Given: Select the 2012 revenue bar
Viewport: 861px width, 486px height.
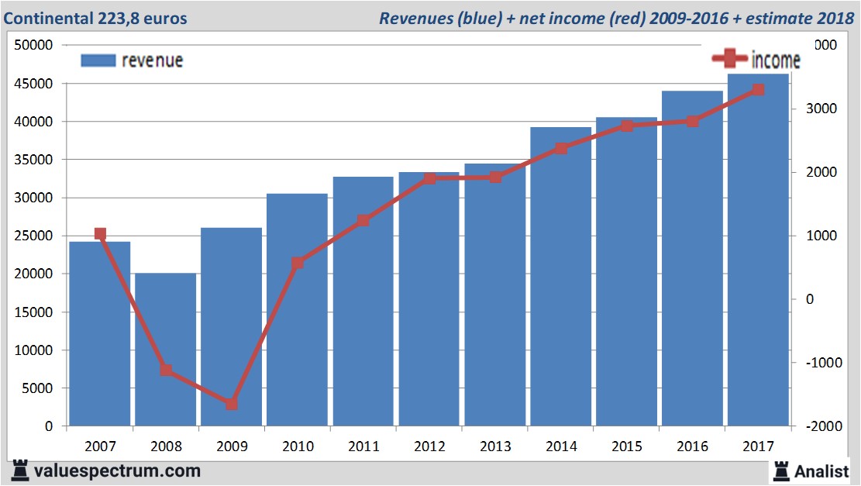Looking at the screenshot, I should [429, 298].
